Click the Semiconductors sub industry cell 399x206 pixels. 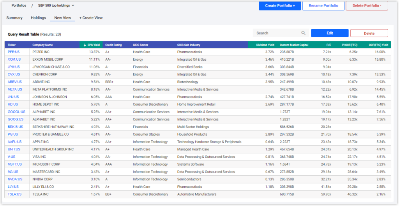(189, 179)
